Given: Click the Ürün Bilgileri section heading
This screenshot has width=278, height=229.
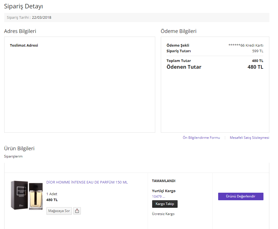Looking at the screenshot, I should tap(19, 148).
